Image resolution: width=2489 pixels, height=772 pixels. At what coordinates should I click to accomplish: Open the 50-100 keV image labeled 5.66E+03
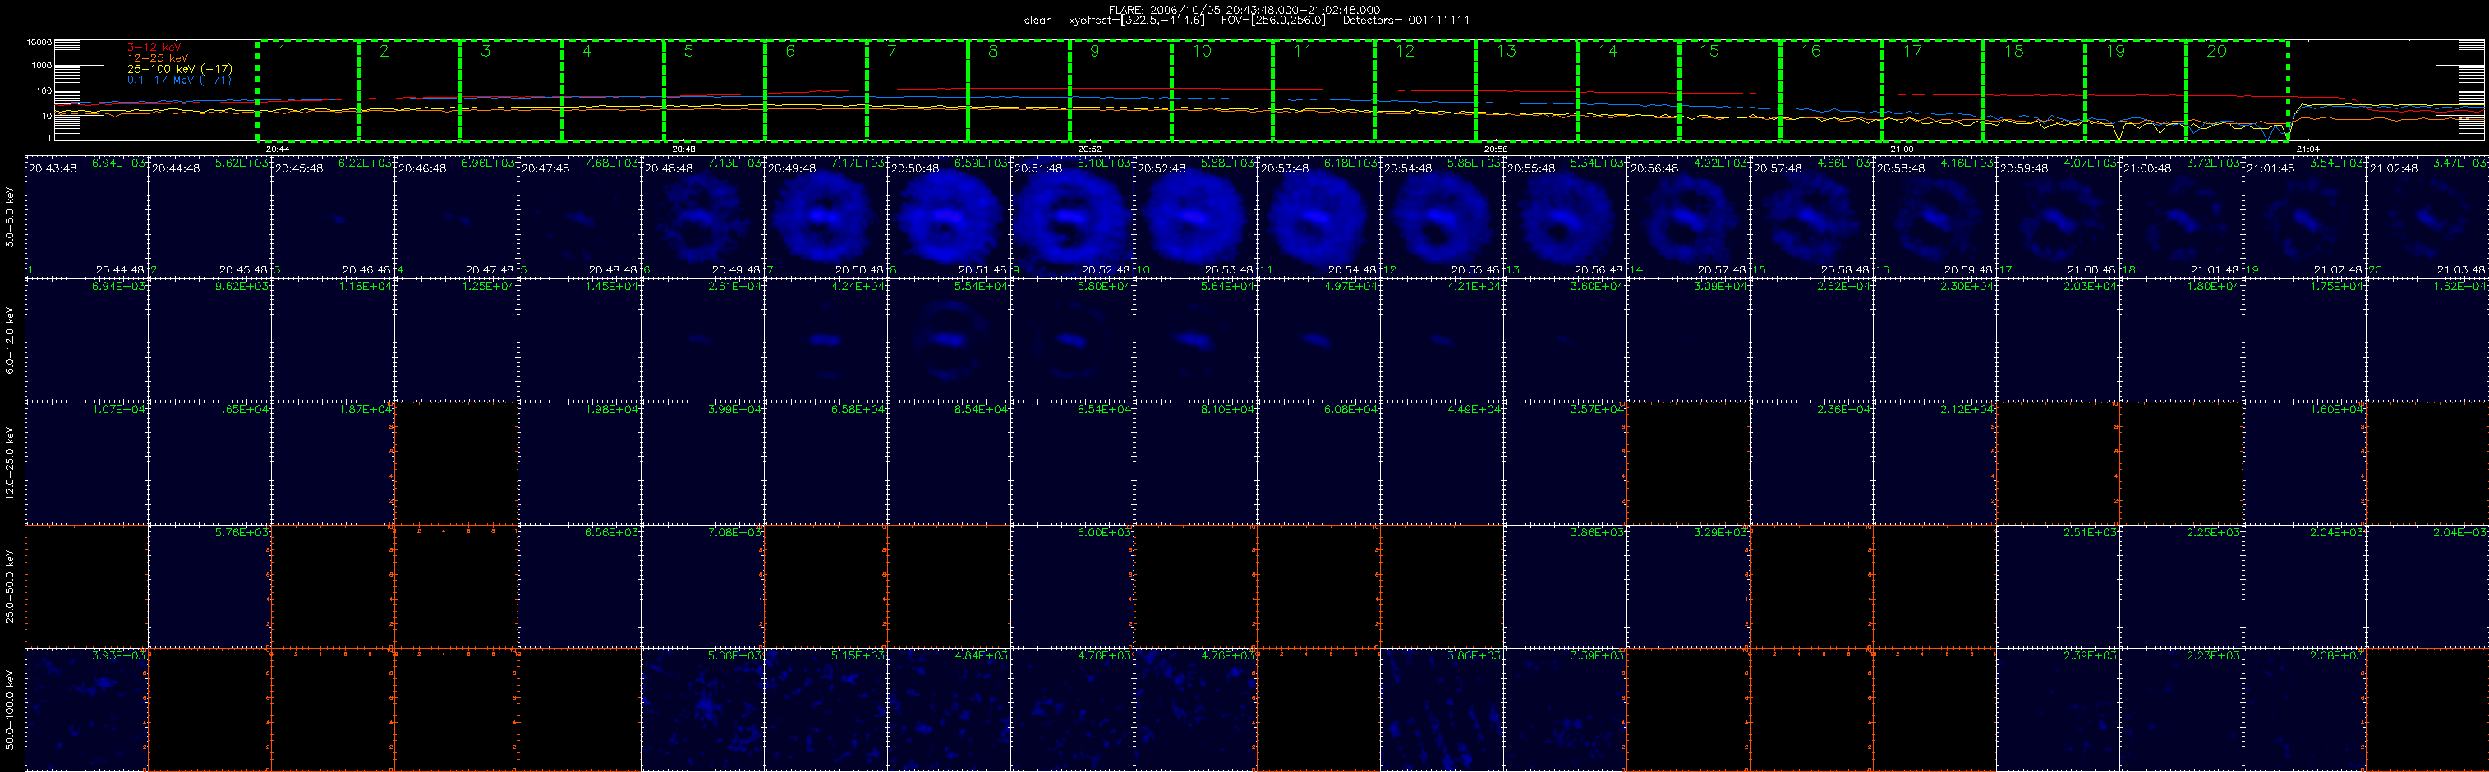(x=702, y=710)
